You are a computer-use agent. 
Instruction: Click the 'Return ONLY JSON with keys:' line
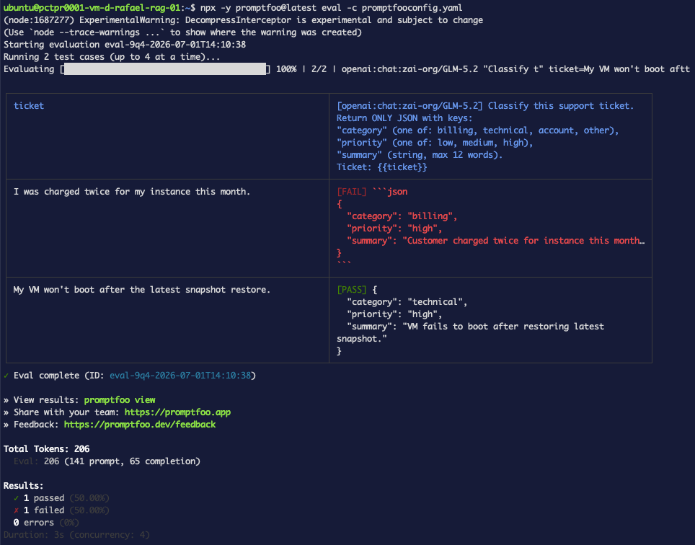click(x=404, y=118)
